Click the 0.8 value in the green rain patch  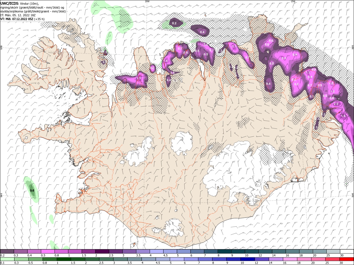coord(32,190)
